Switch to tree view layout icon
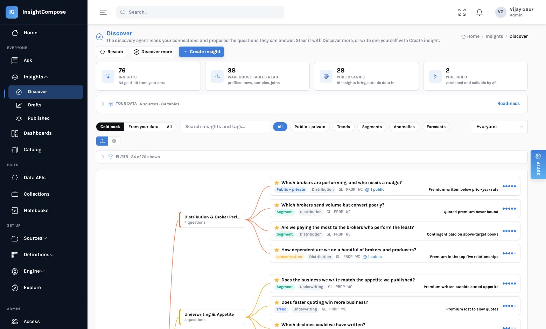 pos(102,141)
